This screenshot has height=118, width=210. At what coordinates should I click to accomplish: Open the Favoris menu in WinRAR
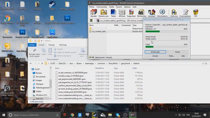pos(119,7)
